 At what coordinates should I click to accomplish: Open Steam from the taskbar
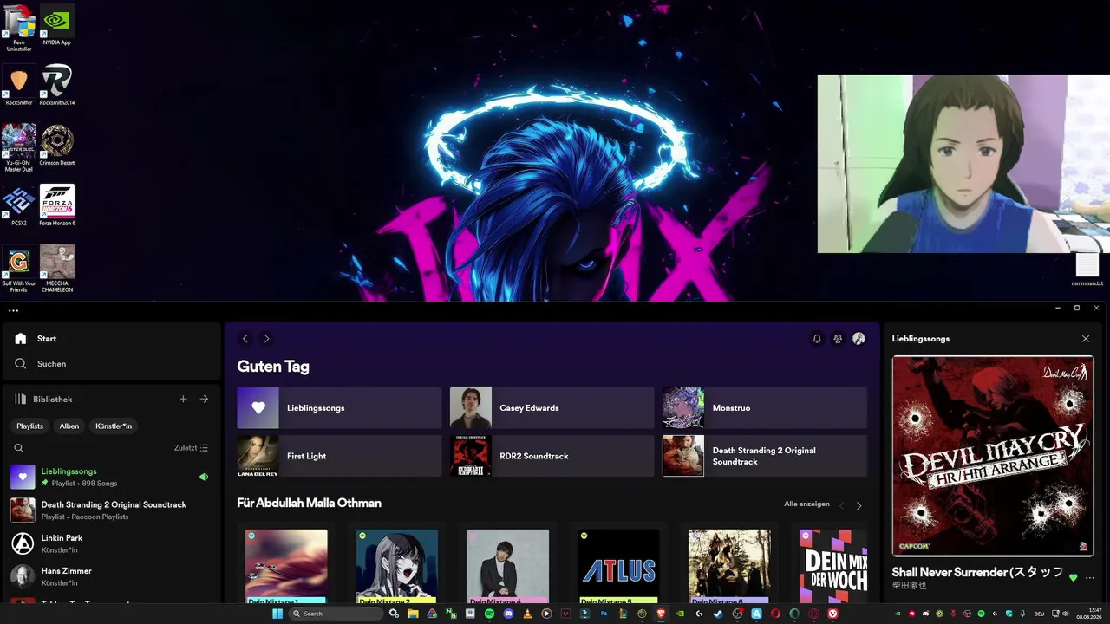tap(718, 614)
